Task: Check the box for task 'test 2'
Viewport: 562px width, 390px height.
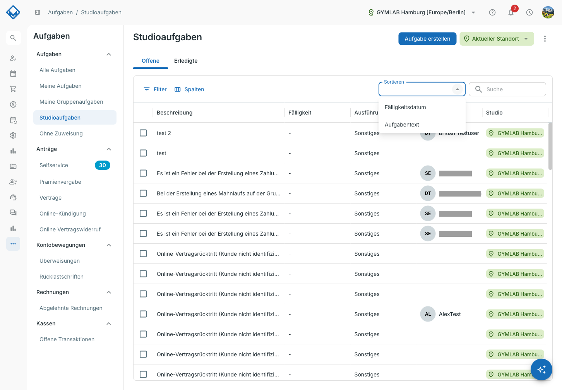Action: point(143,133)
